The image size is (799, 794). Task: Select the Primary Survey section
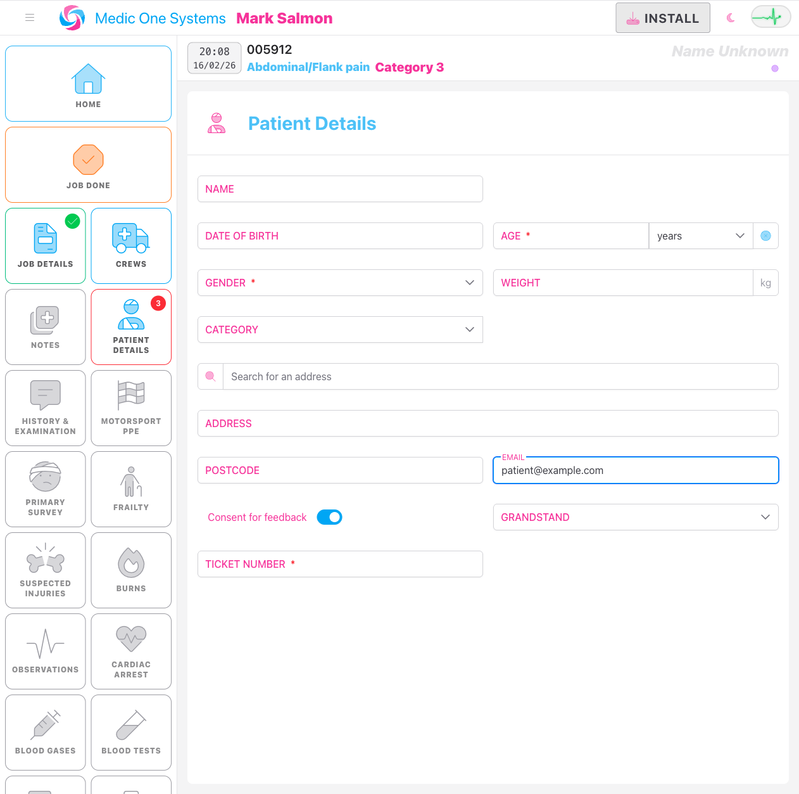pyautogui.click(x=45, y=489)
